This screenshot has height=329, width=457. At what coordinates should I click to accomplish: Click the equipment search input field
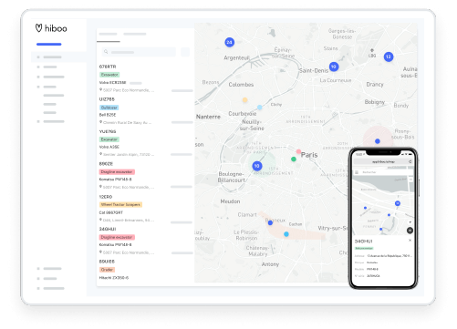pos(139,52)
